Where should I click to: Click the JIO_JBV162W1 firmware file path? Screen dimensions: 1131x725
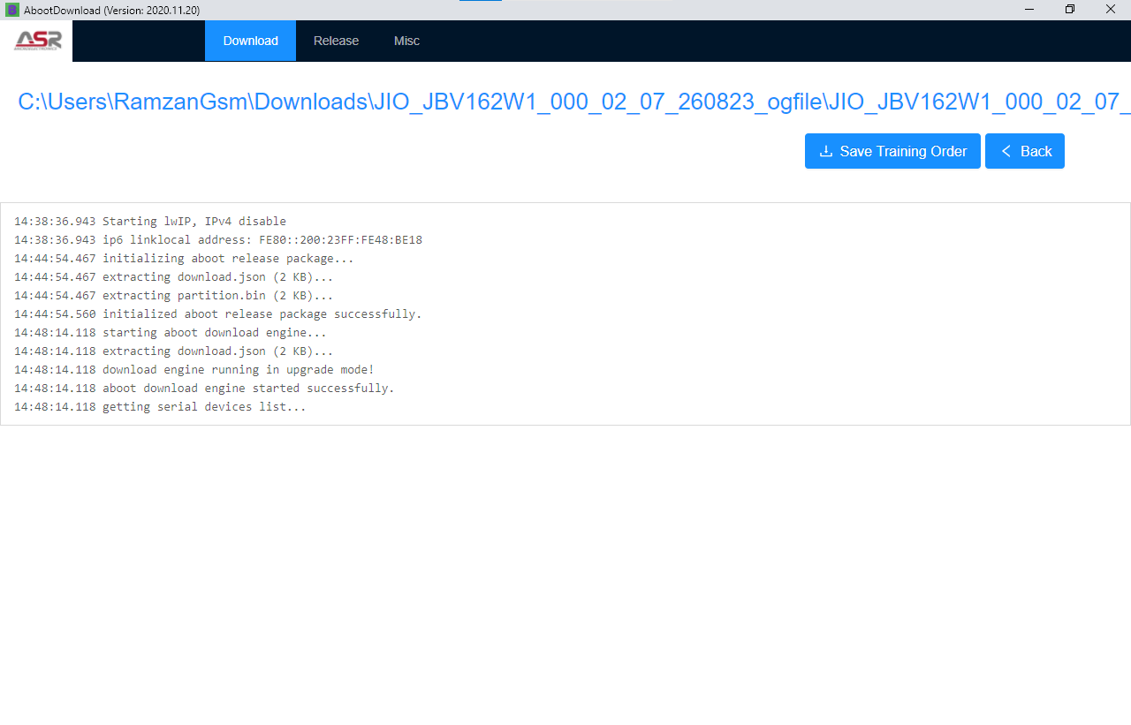coord(573,102)
